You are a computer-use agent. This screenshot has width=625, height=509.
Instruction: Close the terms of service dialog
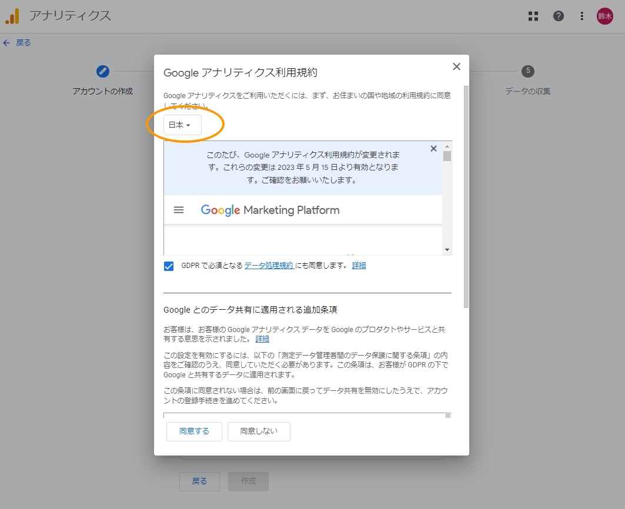(x=456, y=67)
